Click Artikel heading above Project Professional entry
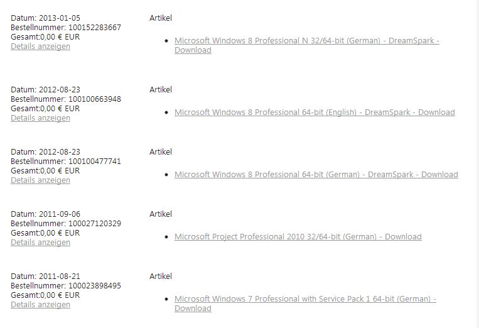This screenshot has width=479, height=328. tap(161, 214)
